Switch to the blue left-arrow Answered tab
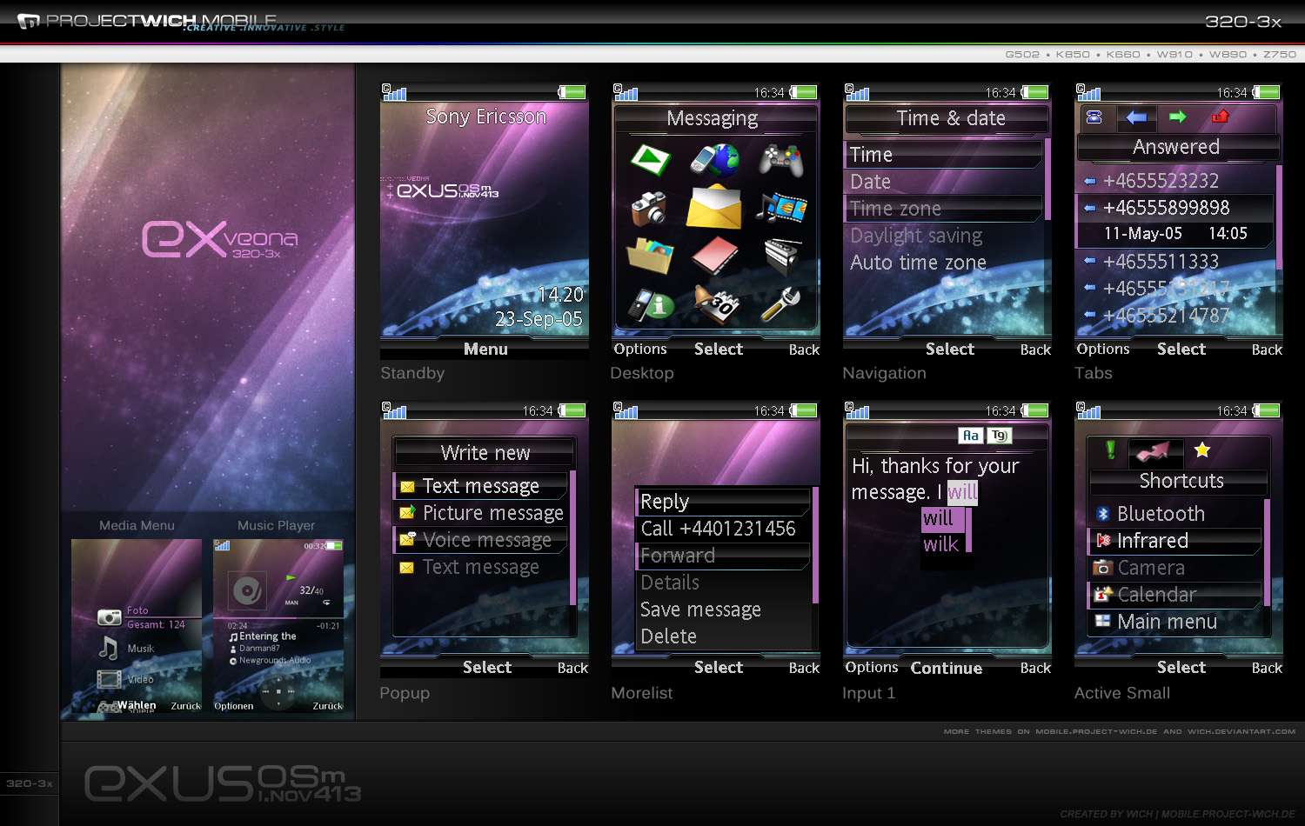The height and width of the screenshot is (826, 1305). (x=1136, y=117)
